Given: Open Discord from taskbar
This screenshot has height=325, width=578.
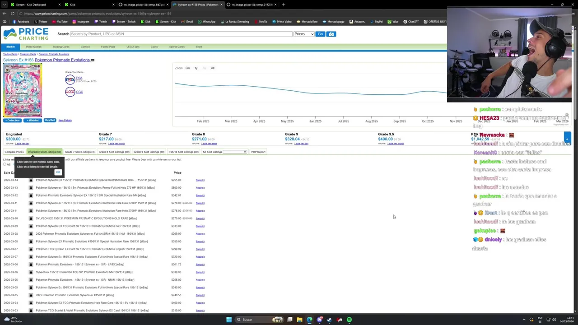Looking at the screenshot, I should coord(319,320).
